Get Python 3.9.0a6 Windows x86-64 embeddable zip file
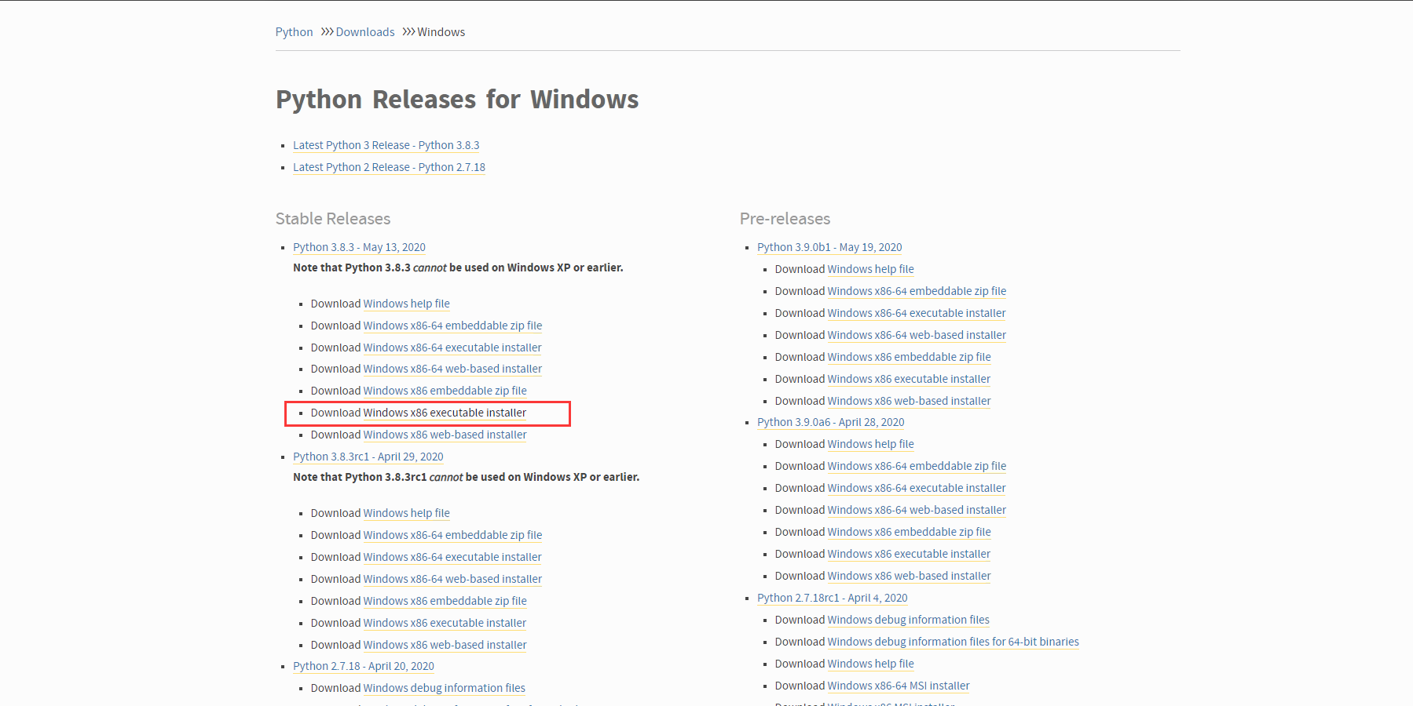Viewport: 1413px width, 706px height. (917, 466)
